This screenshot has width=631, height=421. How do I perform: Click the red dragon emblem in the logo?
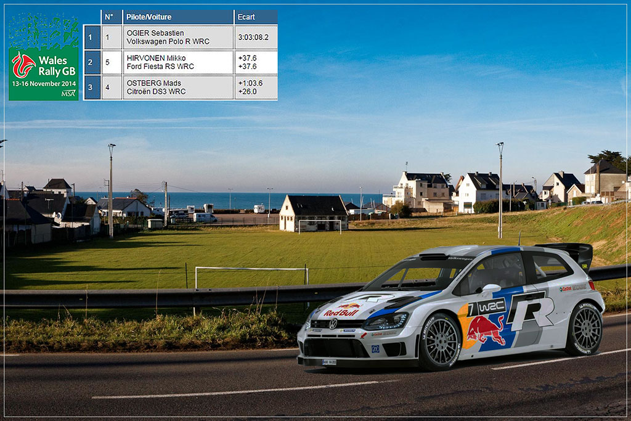(23, 65)
